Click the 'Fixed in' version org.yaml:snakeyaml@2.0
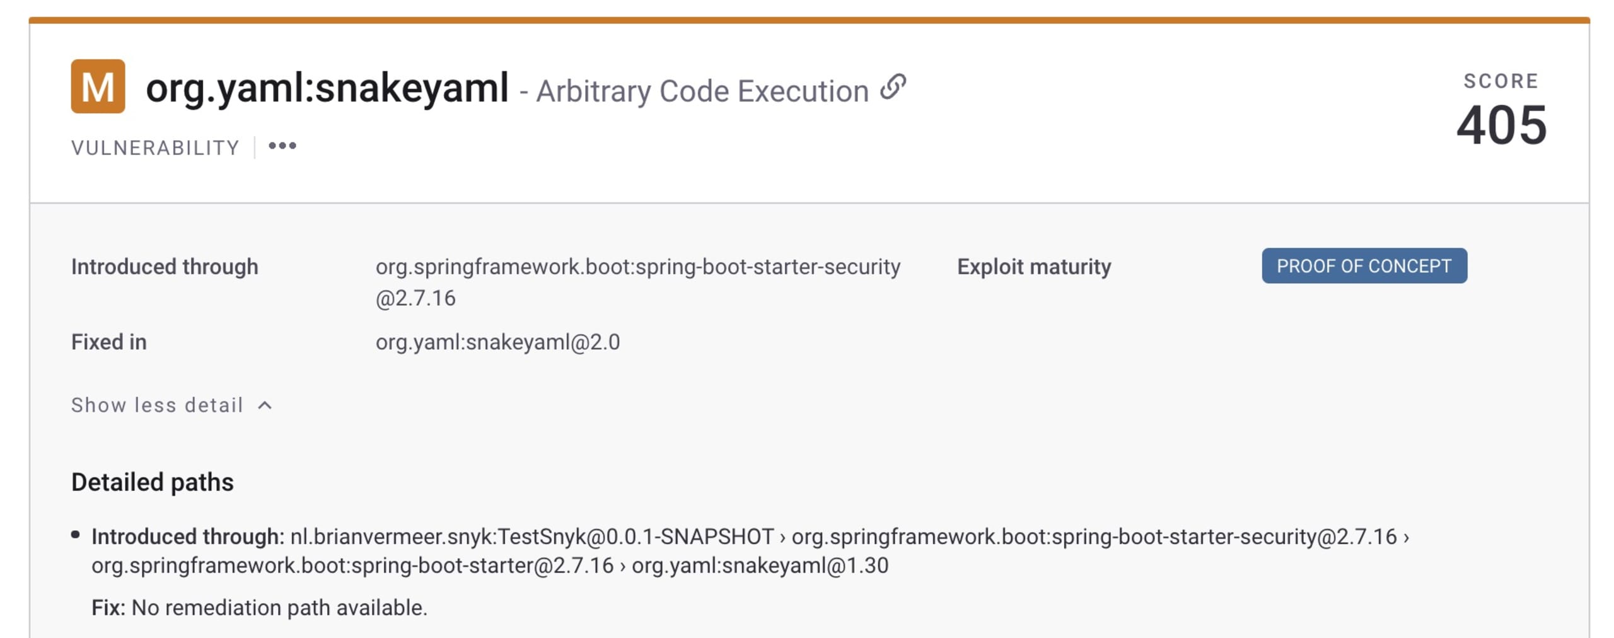 pos(497,342)
